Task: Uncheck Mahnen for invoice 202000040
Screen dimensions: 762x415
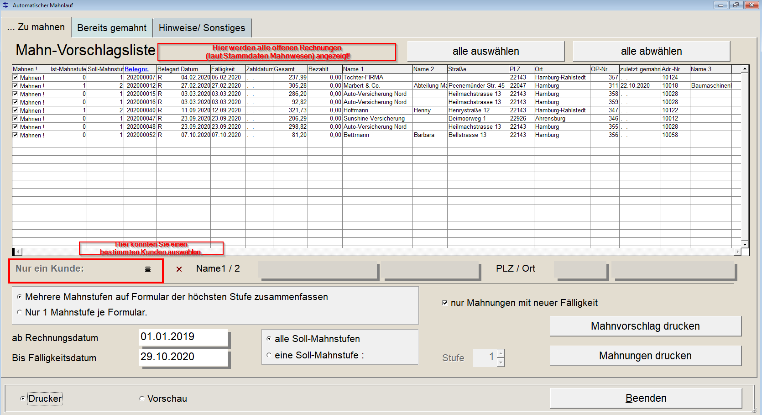Action: click(15, 110)
